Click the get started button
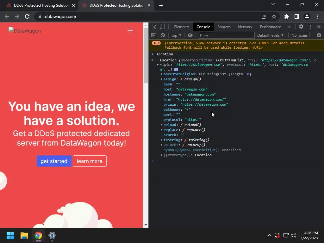This screenshot has height=243, width=324. (54, 161)
